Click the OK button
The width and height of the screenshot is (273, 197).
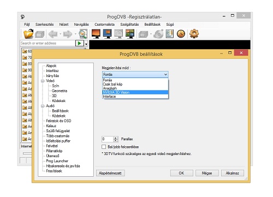click(181, 173)
